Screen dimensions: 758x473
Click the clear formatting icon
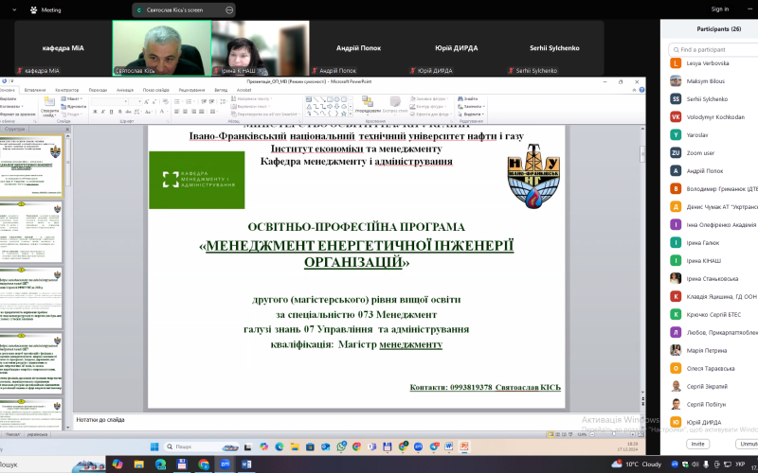[165, 101]
